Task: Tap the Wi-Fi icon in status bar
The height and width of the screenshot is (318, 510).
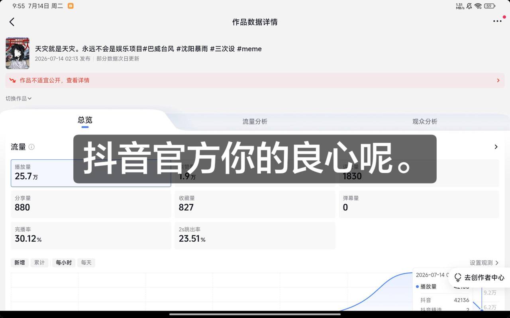Action: tap(478, 6)
